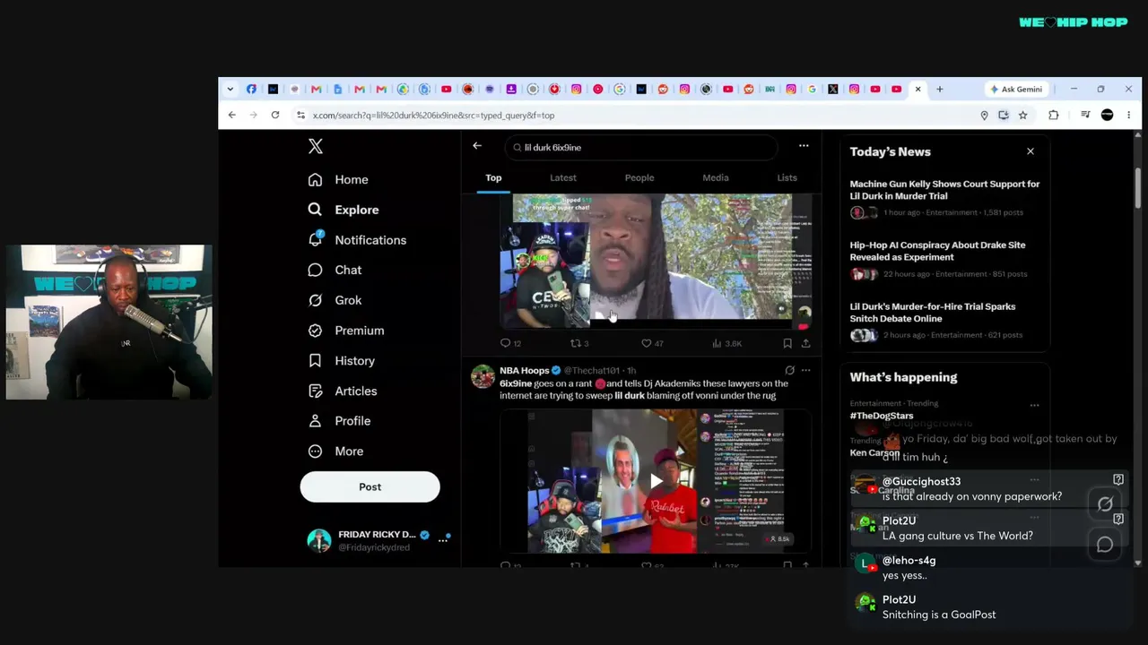Open History in the sidebar
This screenshot has width=1148, height=645.
click(x=342, y=361)
